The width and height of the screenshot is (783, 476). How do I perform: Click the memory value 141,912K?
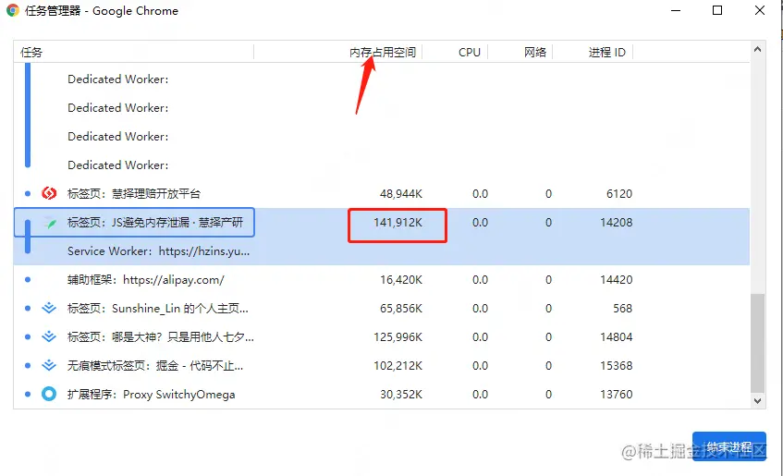click(398, 222)
